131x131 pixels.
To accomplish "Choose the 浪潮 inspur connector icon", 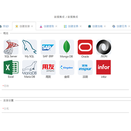I will pos(85,67).
